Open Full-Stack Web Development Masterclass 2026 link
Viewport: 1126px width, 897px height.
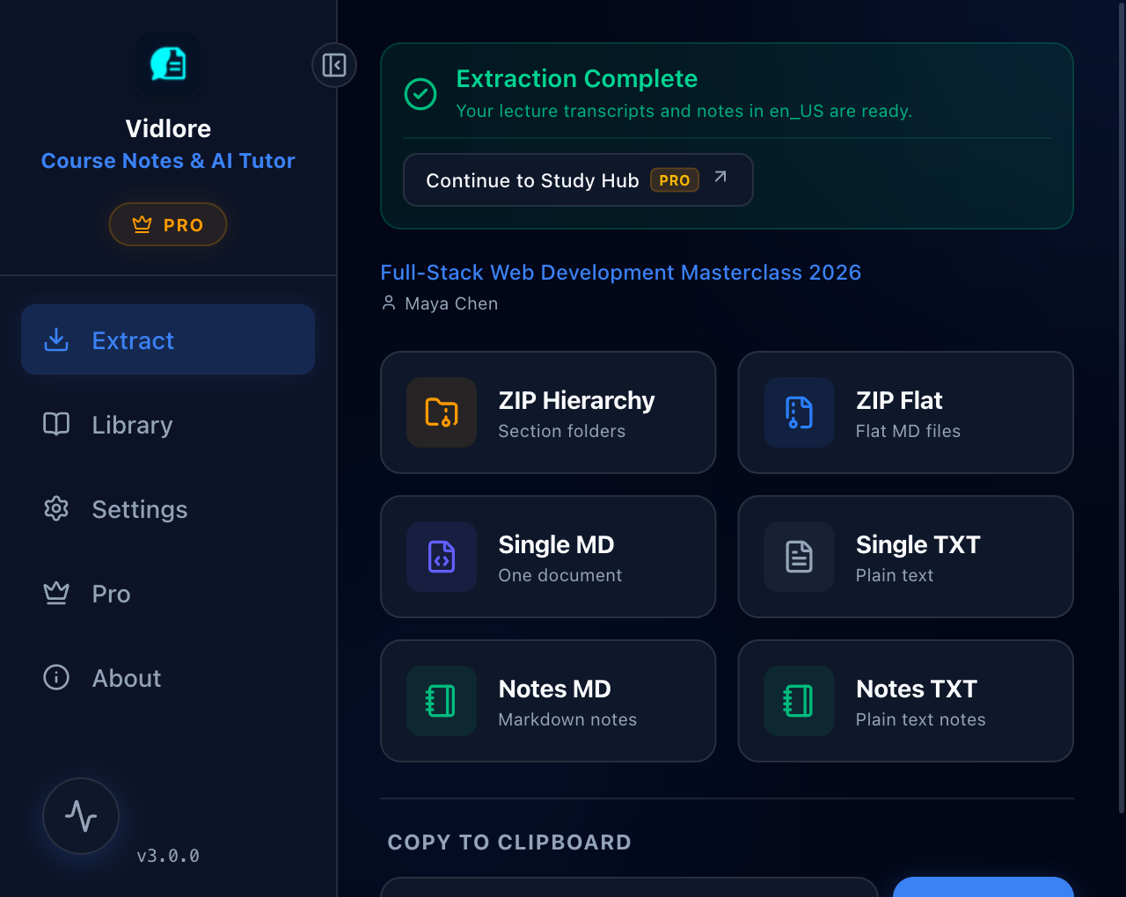[620, 273]
